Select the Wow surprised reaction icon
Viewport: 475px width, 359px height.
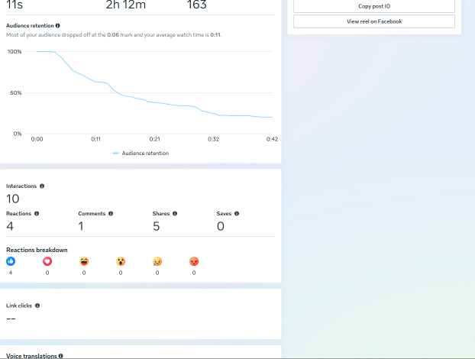tap(121, 261)
